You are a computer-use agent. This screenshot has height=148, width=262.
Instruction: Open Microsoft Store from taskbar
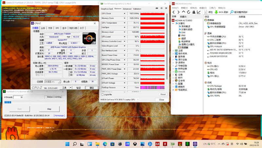112,144
